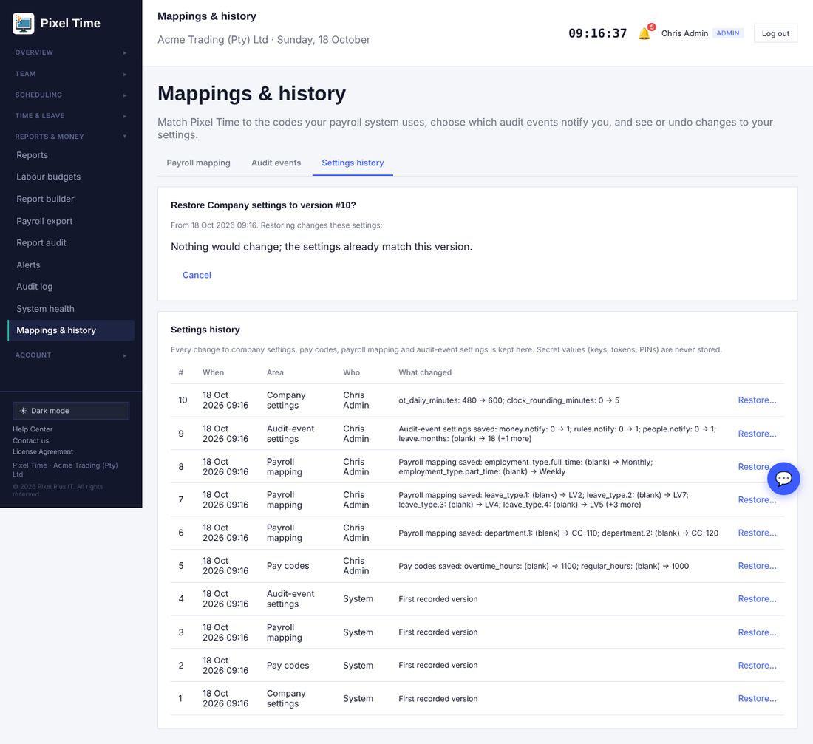This screenshot has width=813, height=744.
Task: Expand the Time & Leave section
Action: click(71, 115)
